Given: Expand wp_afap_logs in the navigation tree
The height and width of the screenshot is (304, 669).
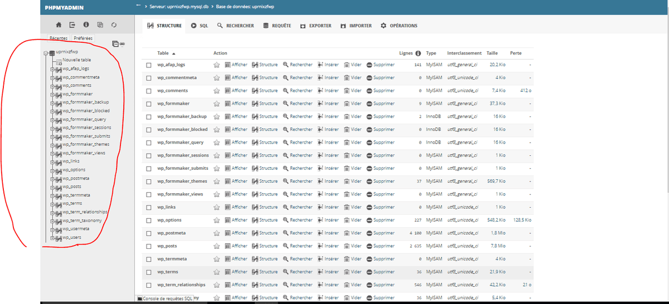Looking at the screenshot, I should pos(52,69).
